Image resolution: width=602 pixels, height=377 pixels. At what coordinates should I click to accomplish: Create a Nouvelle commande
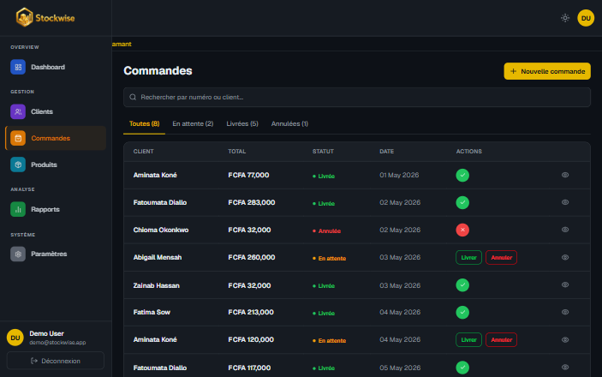click(547, 71)
